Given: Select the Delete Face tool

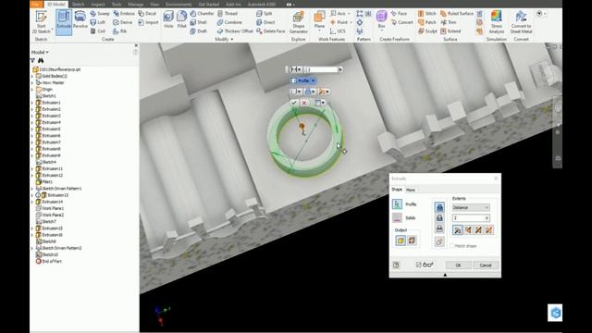Looking at the screenshot, I should (x=271, y=31).
